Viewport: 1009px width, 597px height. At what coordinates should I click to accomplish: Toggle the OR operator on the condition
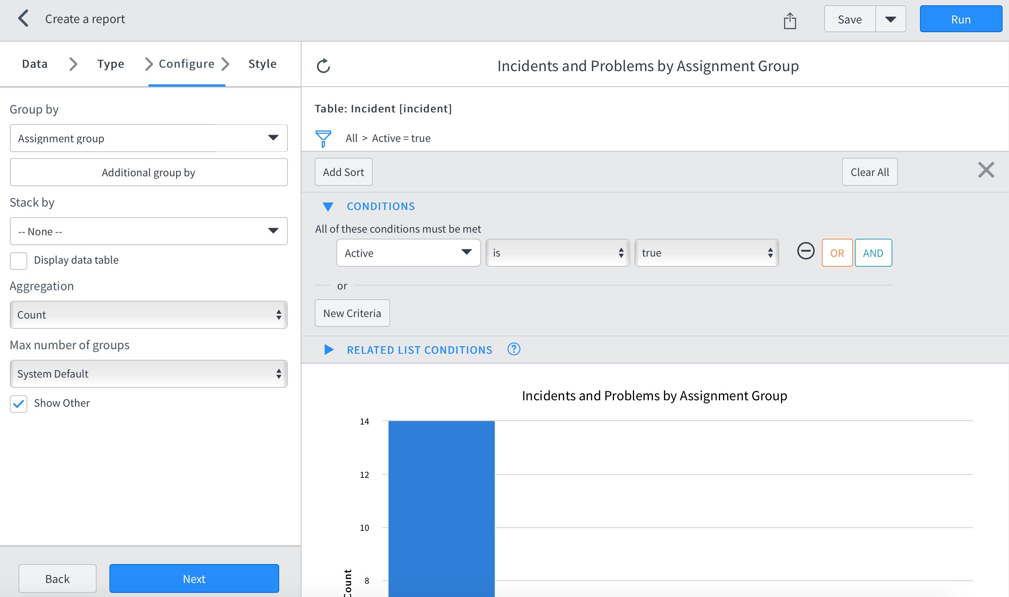[837, 253]
